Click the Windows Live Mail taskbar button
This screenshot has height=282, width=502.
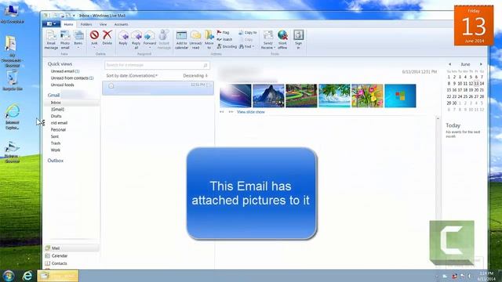(x=58, y=276)
